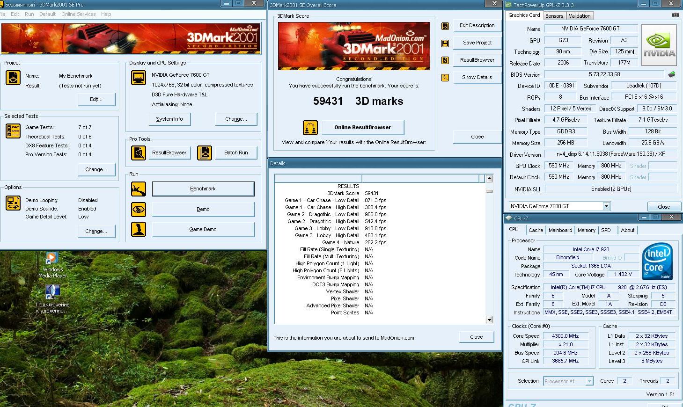Click the Options demo looping icon
This screenshot has height=407, width=683.
click(x=13, y=203)
